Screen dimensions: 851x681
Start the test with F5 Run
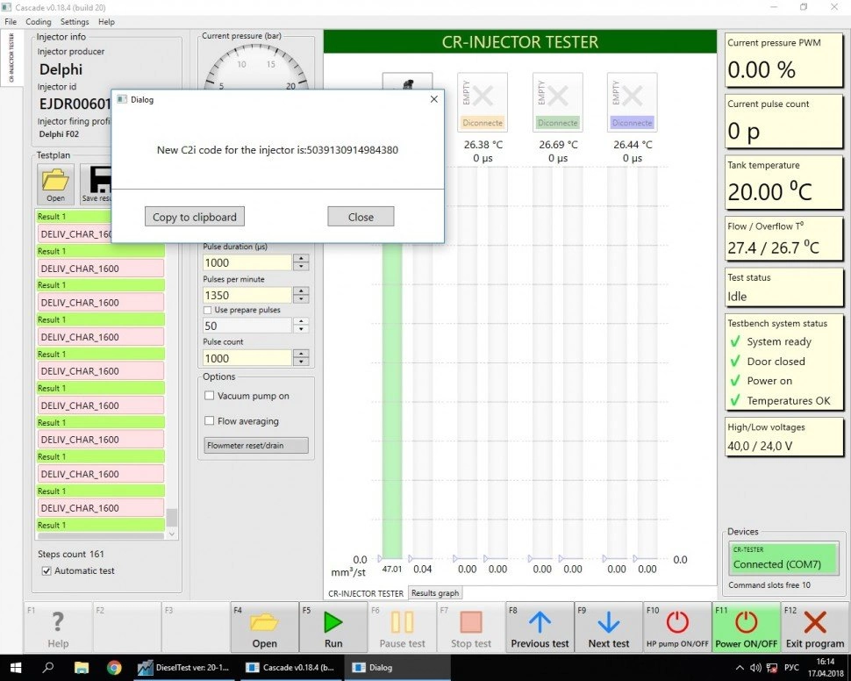(333, 627)
